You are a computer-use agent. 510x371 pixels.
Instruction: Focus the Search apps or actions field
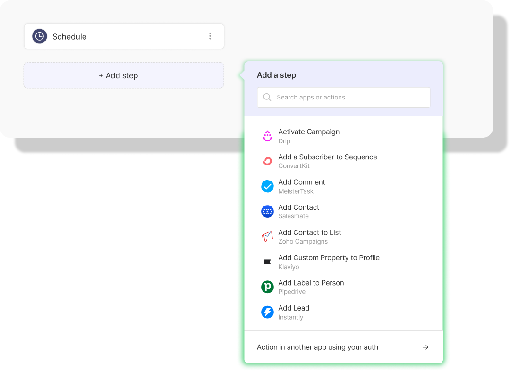click(343, 98)
